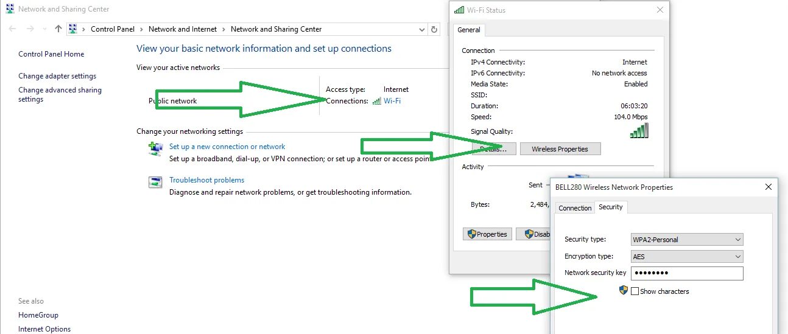
Task: Open the Network and Internet breadcrumb
Action: 183,29
